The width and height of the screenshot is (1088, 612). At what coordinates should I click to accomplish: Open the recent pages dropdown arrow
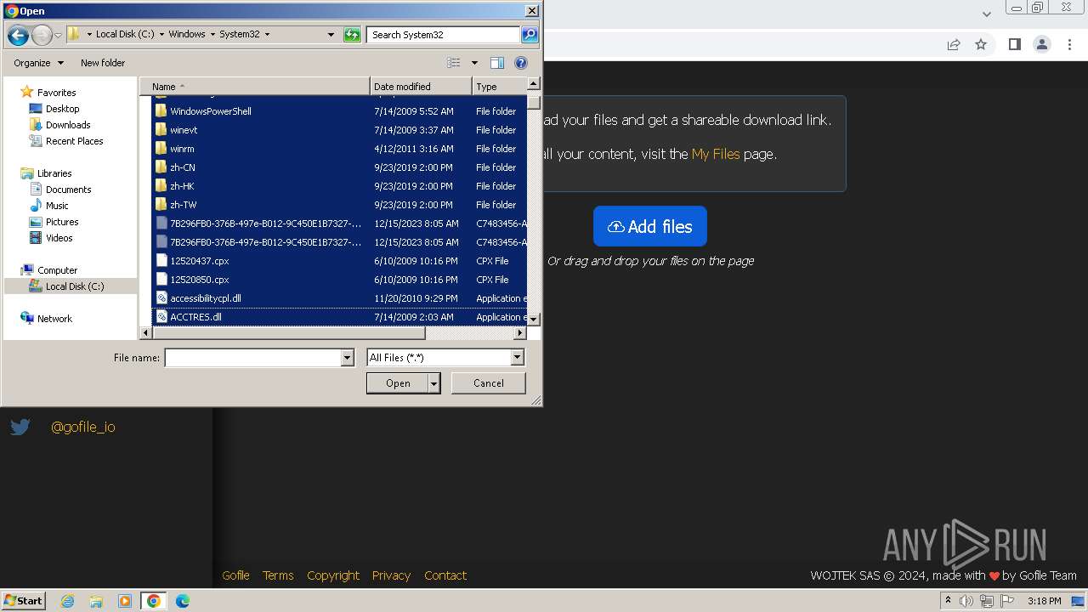pyautogui.click(x=59, y=35)
